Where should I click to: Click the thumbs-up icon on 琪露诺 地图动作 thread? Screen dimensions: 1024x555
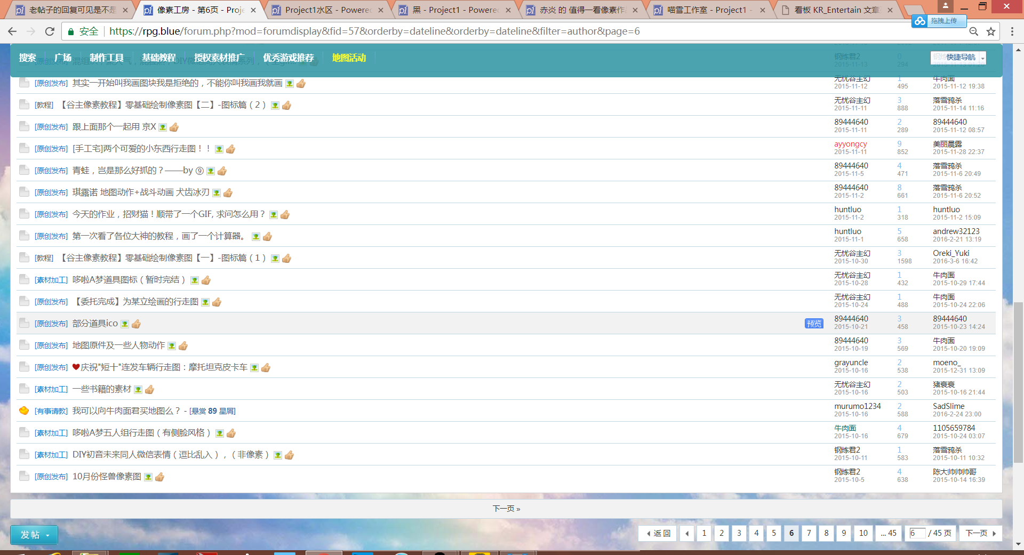[228, 193]
